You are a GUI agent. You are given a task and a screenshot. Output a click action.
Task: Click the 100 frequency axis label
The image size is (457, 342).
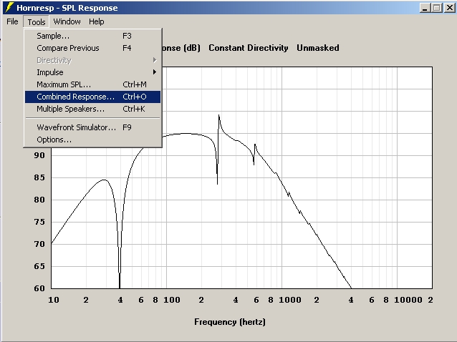point(172,300)
